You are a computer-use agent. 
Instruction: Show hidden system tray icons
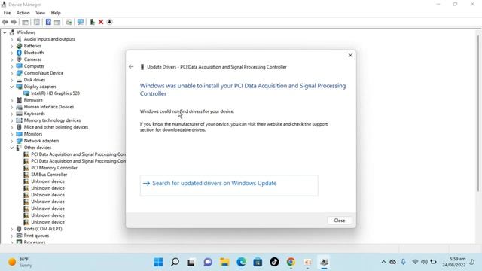383,262
